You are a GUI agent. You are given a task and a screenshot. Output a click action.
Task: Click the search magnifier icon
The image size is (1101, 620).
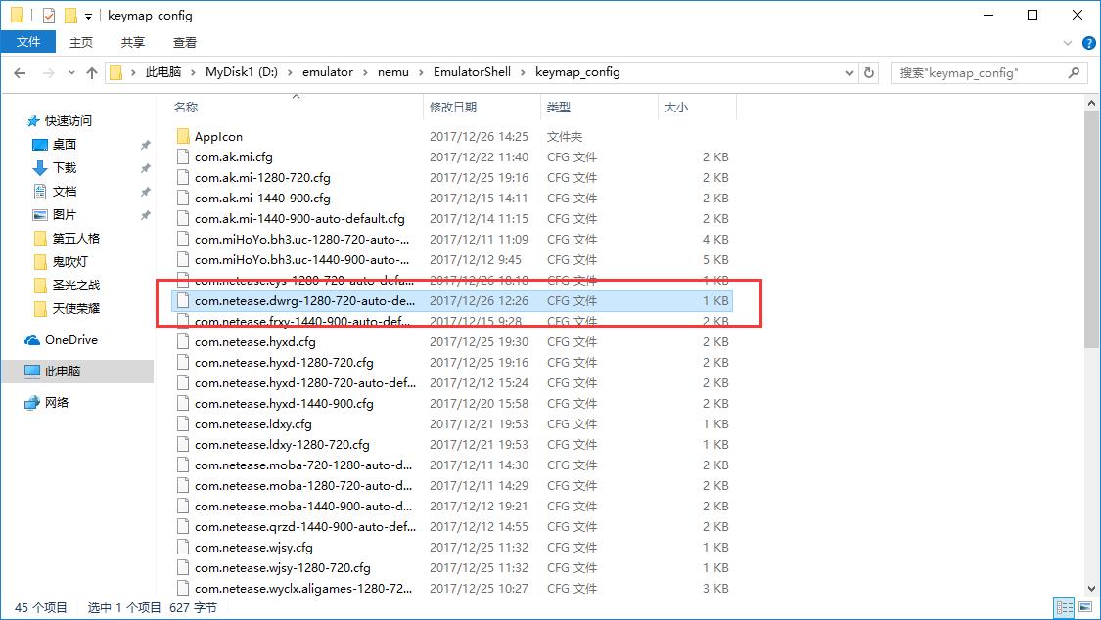[1074, 72]
